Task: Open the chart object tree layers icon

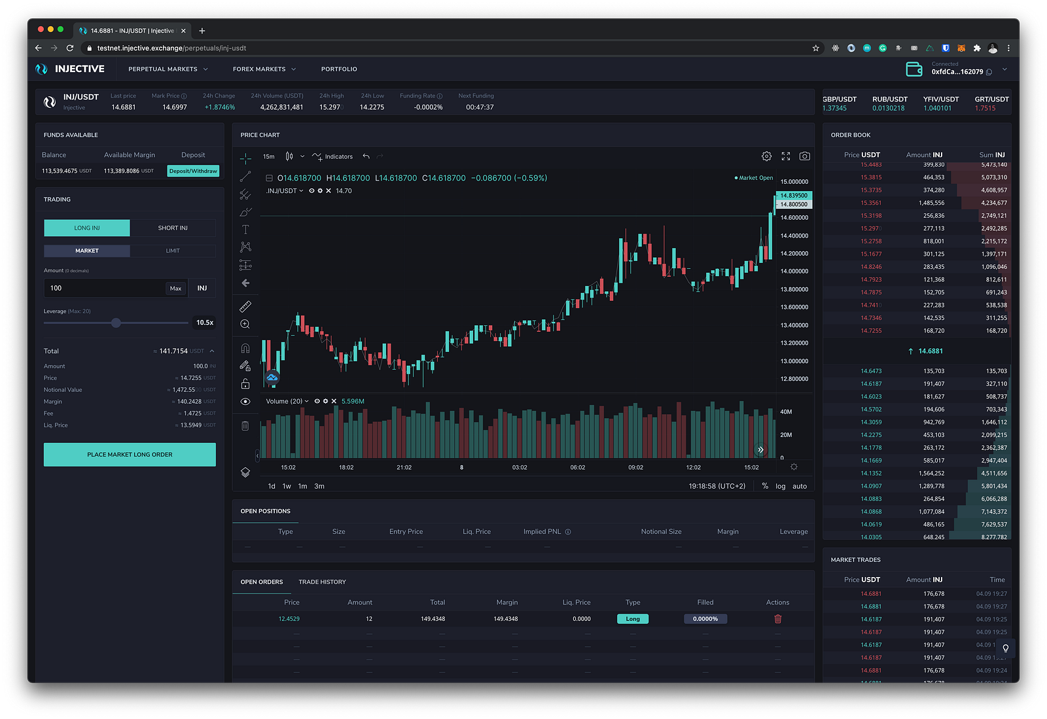Action: click(245, 472)
